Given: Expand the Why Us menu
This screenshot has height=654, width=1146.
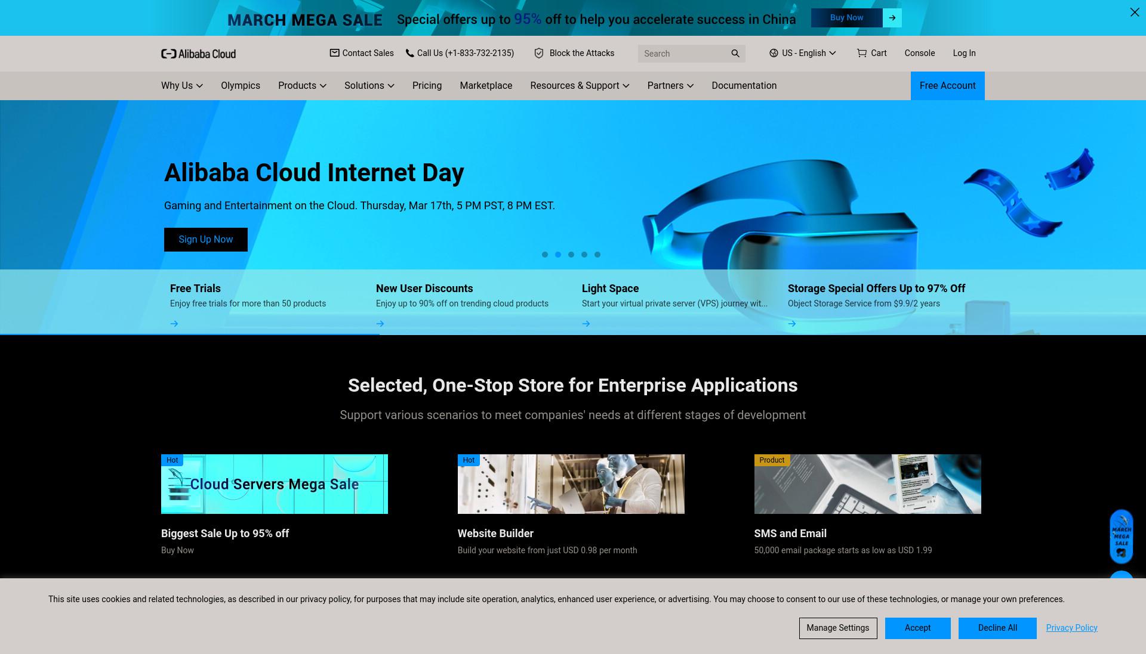Looking at the screenshot, I should tap(182, 86).
